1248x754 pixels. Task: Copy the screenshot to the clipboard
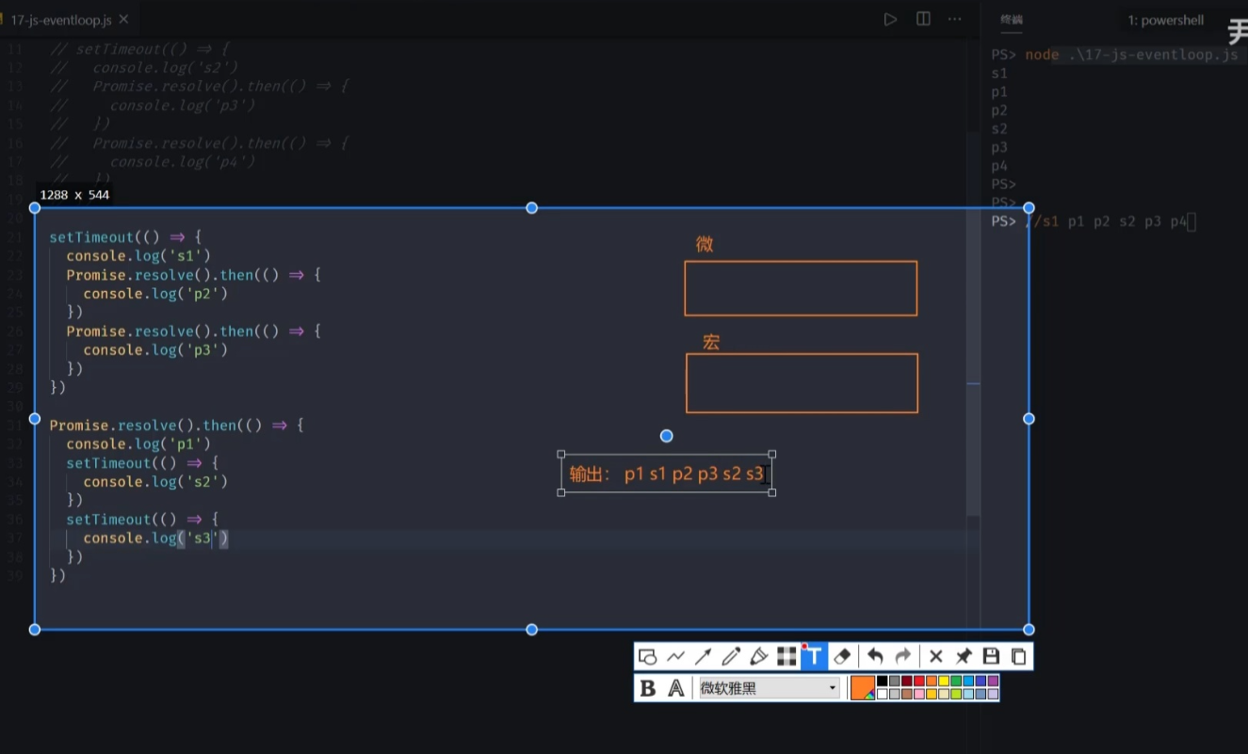pos(1018,657)
